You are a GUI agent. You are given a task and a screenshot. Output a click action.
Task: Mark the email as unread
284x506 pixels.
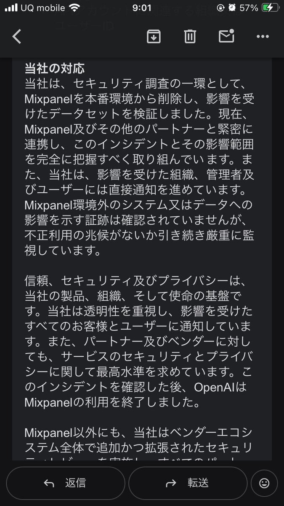(226, 37)
